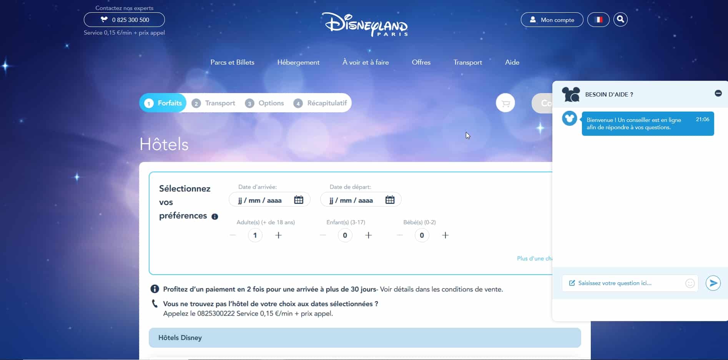Screen dimensions: 728x360
Task: Open arrival date calendar icon
Action: coord(299,200)
